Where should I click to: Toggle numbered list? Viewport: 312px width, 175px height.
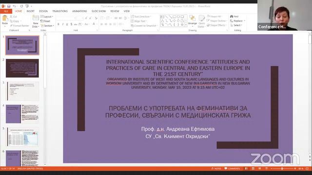click(x=109, y=18)
